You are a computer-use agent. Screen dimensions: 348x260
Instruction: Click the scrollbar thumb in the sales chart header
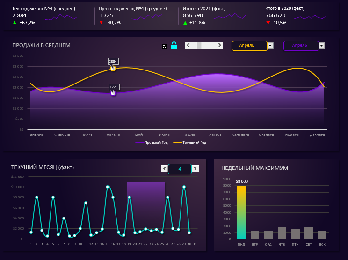[199, 45]
